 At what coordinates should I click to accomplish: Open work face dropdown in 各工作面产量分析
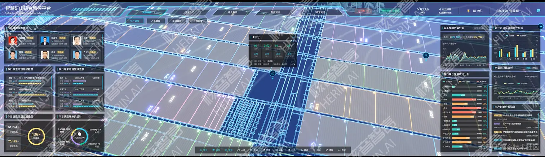click(479, 28)
